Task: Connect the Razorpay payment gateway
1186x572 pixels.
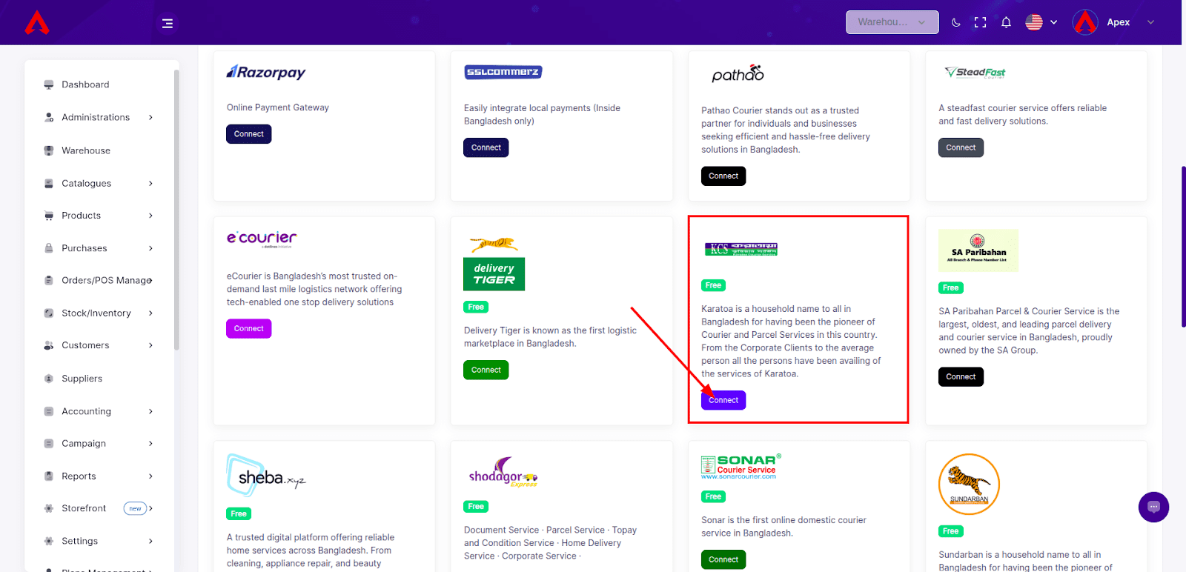Action: pos(249,134)
